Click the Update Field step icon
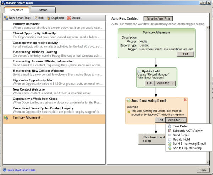The width and height of the screenshot is (213, 175). pos(139,71)
